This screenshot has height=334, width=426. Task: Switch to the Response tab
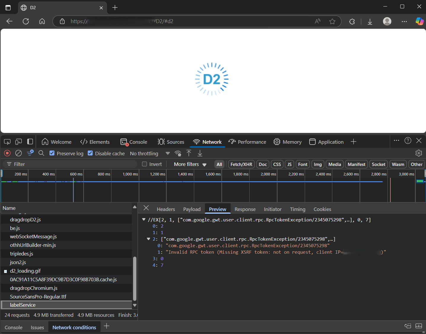tap(245, 209)
